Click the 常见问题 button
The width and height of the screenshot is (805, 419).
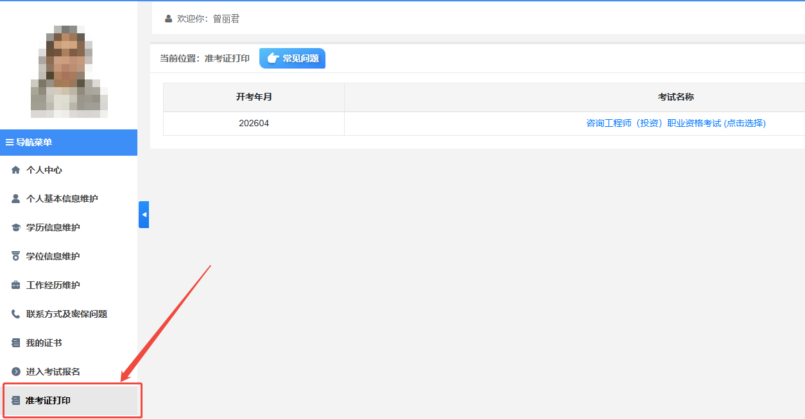coord(292,58)
